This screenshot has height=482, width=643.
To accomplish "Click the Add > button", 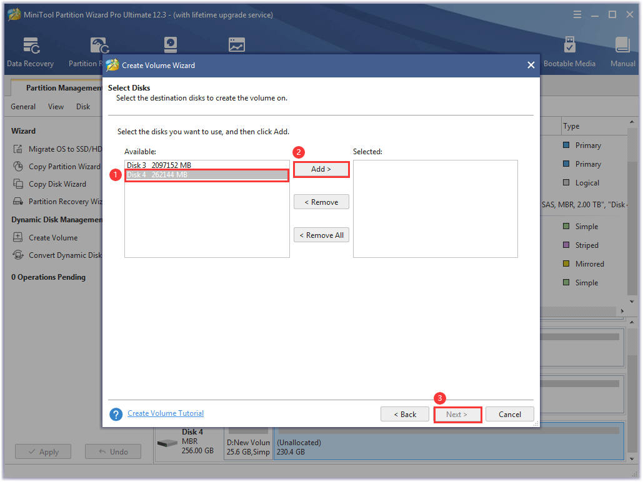I will (x=321, y=169).
